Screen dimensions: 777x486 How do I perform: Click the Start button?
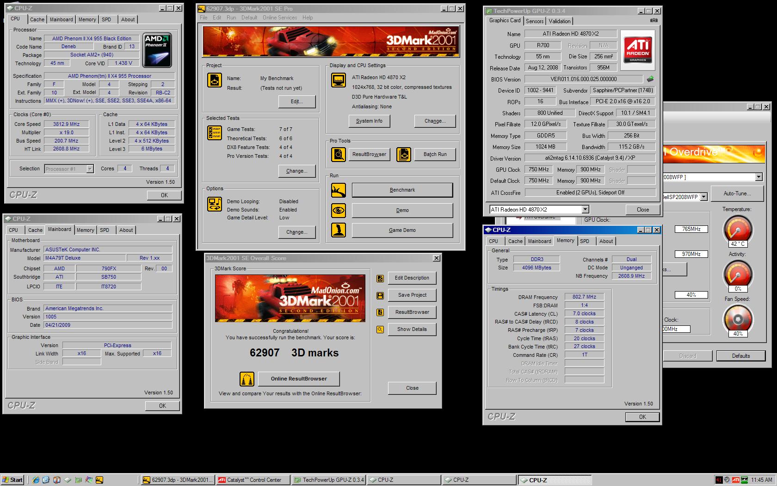point(12,480)
